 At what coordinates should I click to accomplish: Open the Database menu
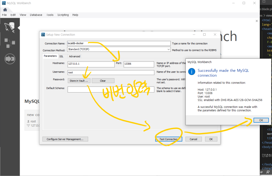coord(36,15)
